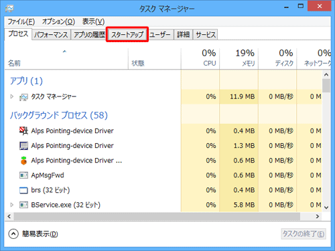
Task: Close the Task Manager window
Action: click(x=320, y=6)
